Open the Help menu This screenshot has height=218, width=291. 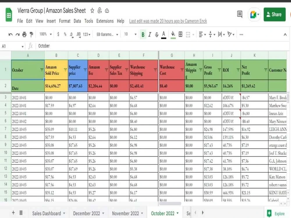[120, 21]
